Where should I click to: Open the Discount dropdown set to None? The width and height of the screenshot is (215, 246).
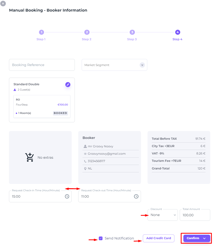click(x=163, y=215)
